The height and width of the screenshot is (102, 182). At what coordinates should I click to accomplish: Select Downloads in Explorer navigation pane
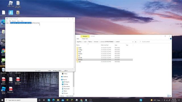click(66, 89)
